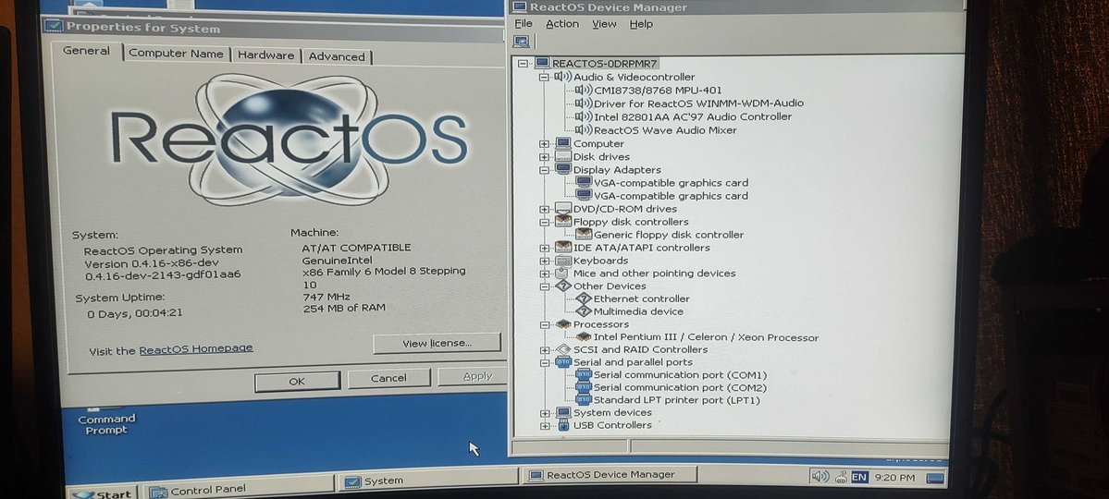Click the LPT1 printer port icon
The height and width of the screenshot is (499, 1109).
click(584, 400)
